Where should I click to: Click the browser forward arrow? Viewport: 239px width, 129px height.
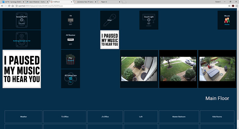6,6
